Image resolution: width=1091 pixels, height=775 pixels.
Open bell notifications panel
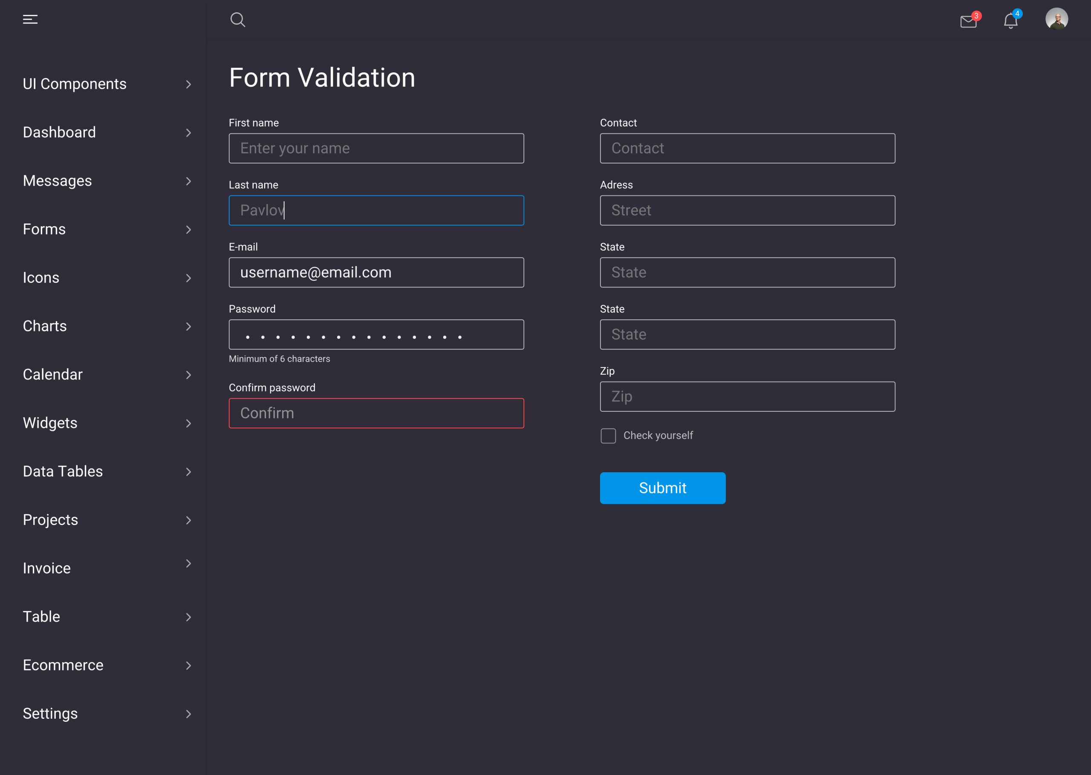pyautogui.click(x=1011, y=19)
